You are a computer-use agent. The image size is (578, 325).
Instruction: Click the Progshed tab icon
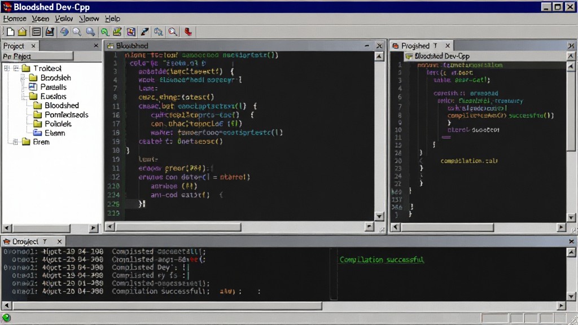[x=396, y=46]
